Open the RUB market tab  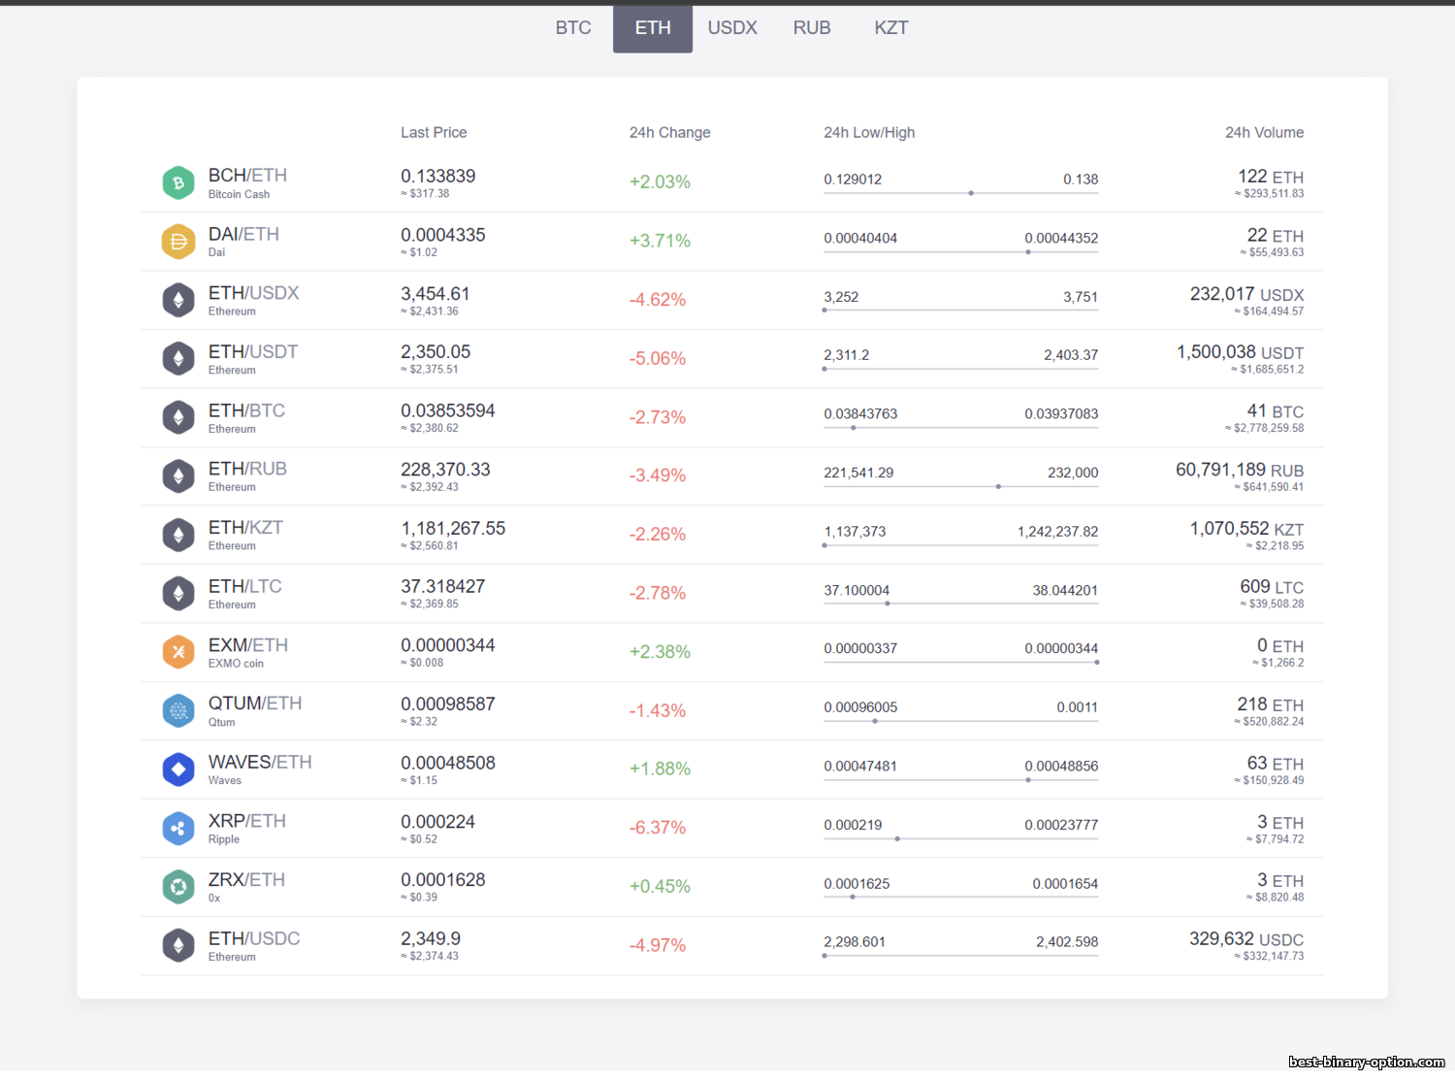click(x=812, y=28)
